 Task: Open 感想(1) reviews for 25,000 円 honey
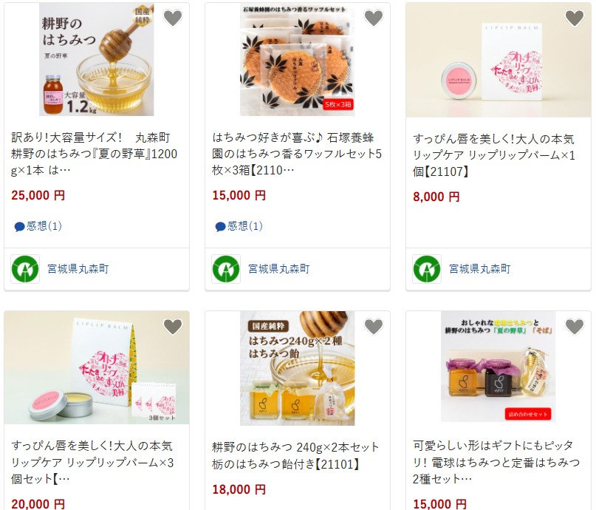[x=38, y=226]
